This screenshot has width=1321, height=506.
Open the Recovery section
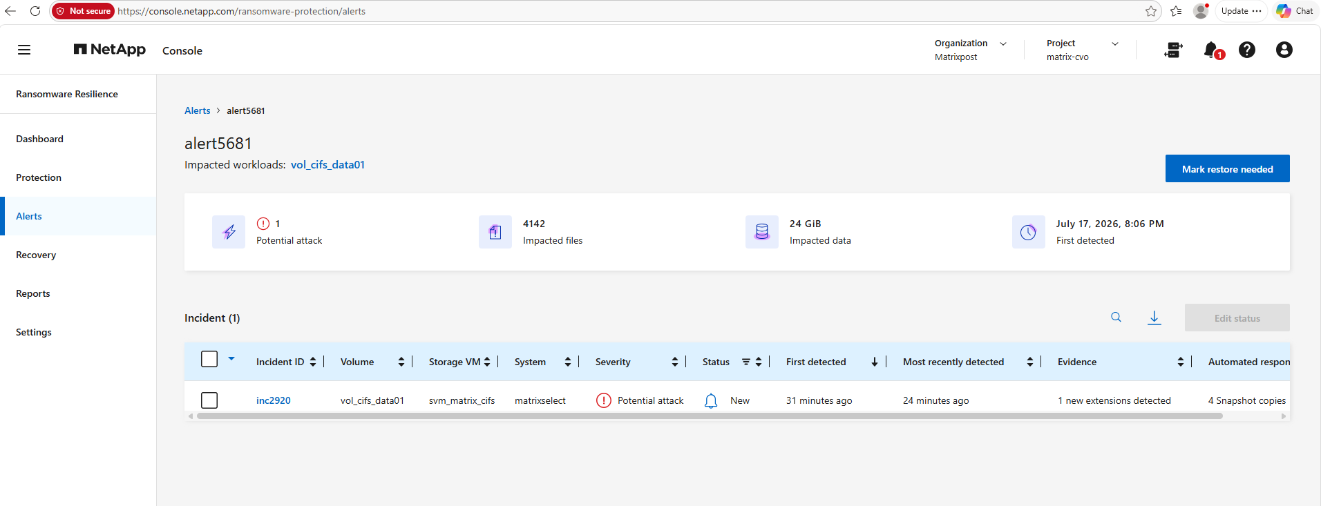pyautogui.click(x=78, y=255)
